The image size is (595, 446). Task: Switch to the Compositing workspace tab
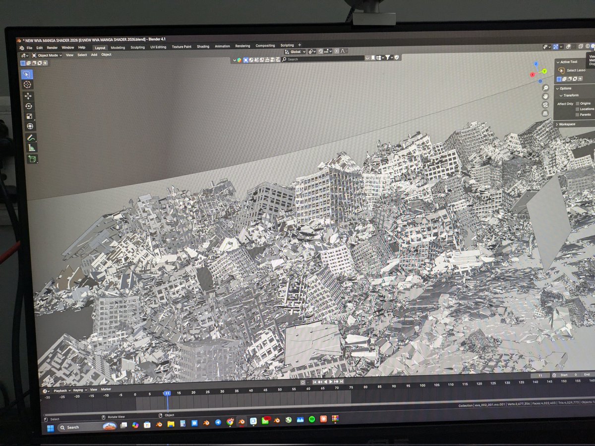265,46
